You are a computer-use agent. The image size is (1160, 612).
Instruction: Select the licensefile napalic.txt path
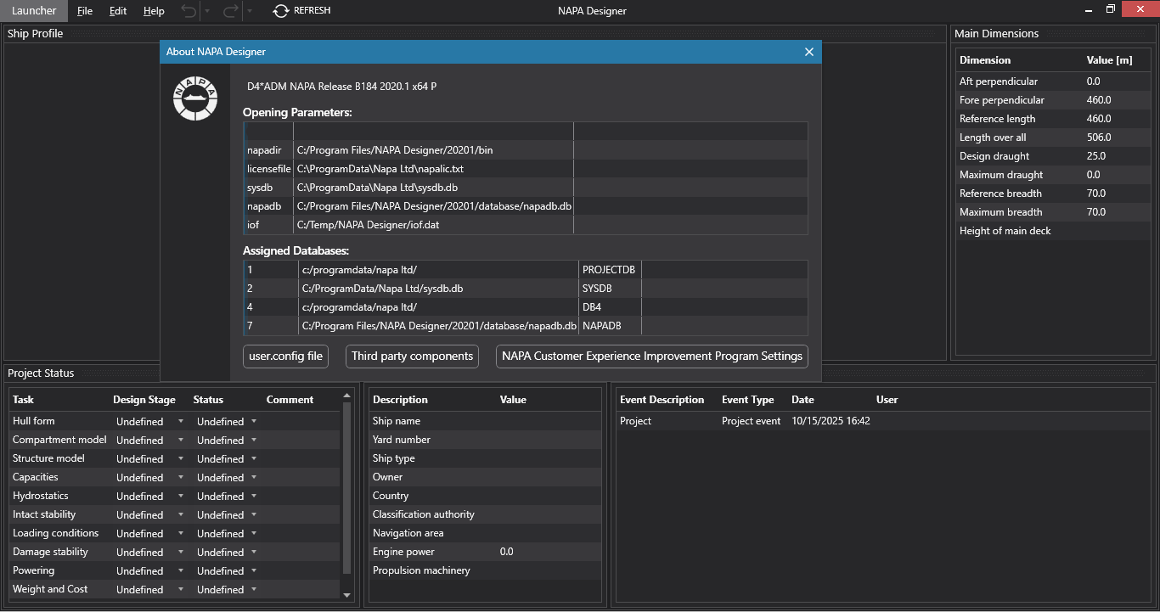click(380, 169)
